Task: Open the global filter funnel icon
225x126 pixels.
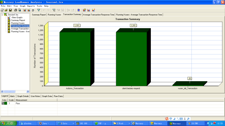Action: click(39, 10)
